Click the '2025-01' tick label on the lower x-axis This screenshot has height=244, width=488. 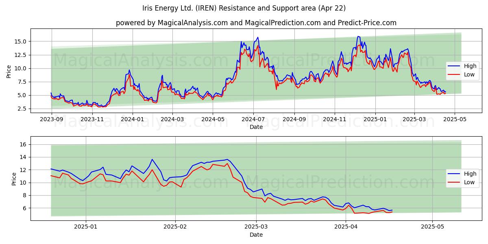coord(86,227)
